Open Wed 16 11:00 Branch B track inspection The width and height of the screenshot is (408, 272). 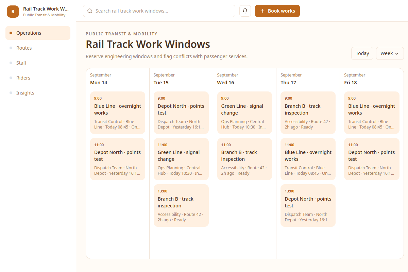[244, 159]
